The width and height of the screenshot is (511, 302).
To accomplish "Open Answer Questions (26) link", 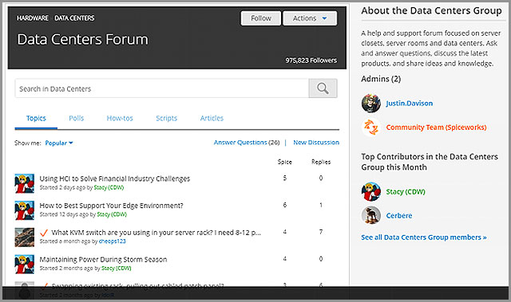I will tap(247, 143).
